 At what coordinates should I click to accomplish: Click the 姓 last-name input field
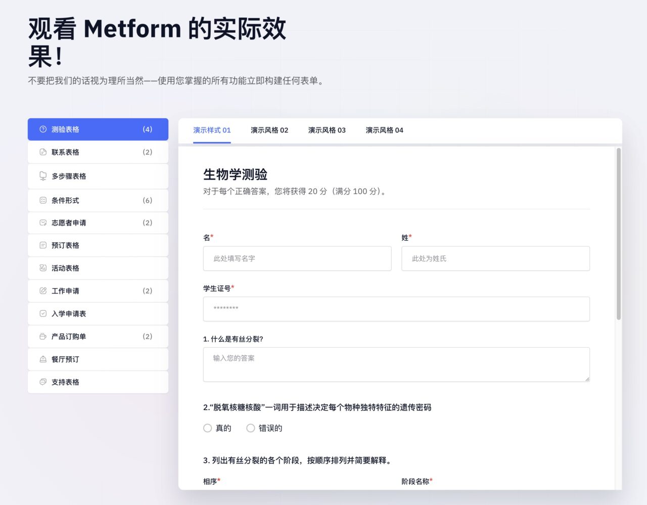pos(496,258)
